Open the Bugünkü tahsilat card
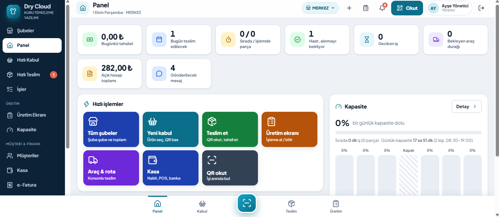 coord(109,40)
